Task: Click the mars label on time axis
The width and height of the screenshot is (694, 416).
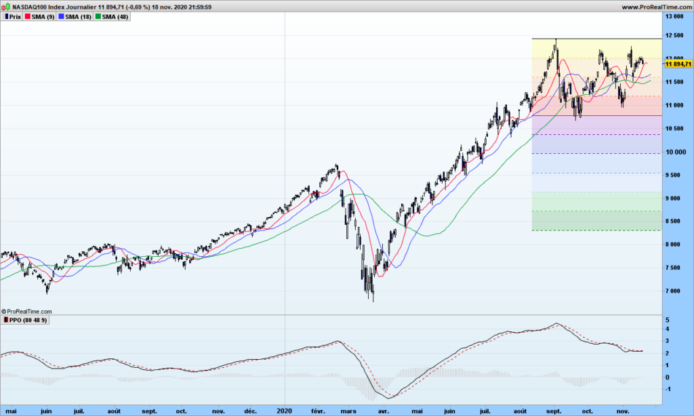Action: point(349,411)
